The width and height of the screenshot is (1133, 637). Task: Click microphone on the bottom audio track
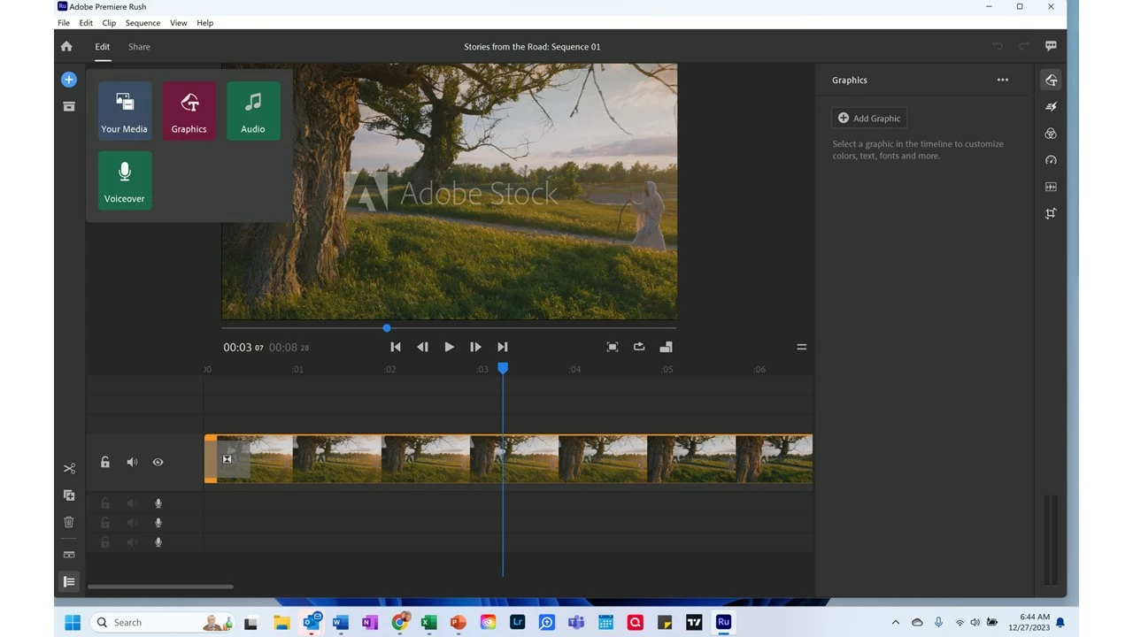coord(158,542)
